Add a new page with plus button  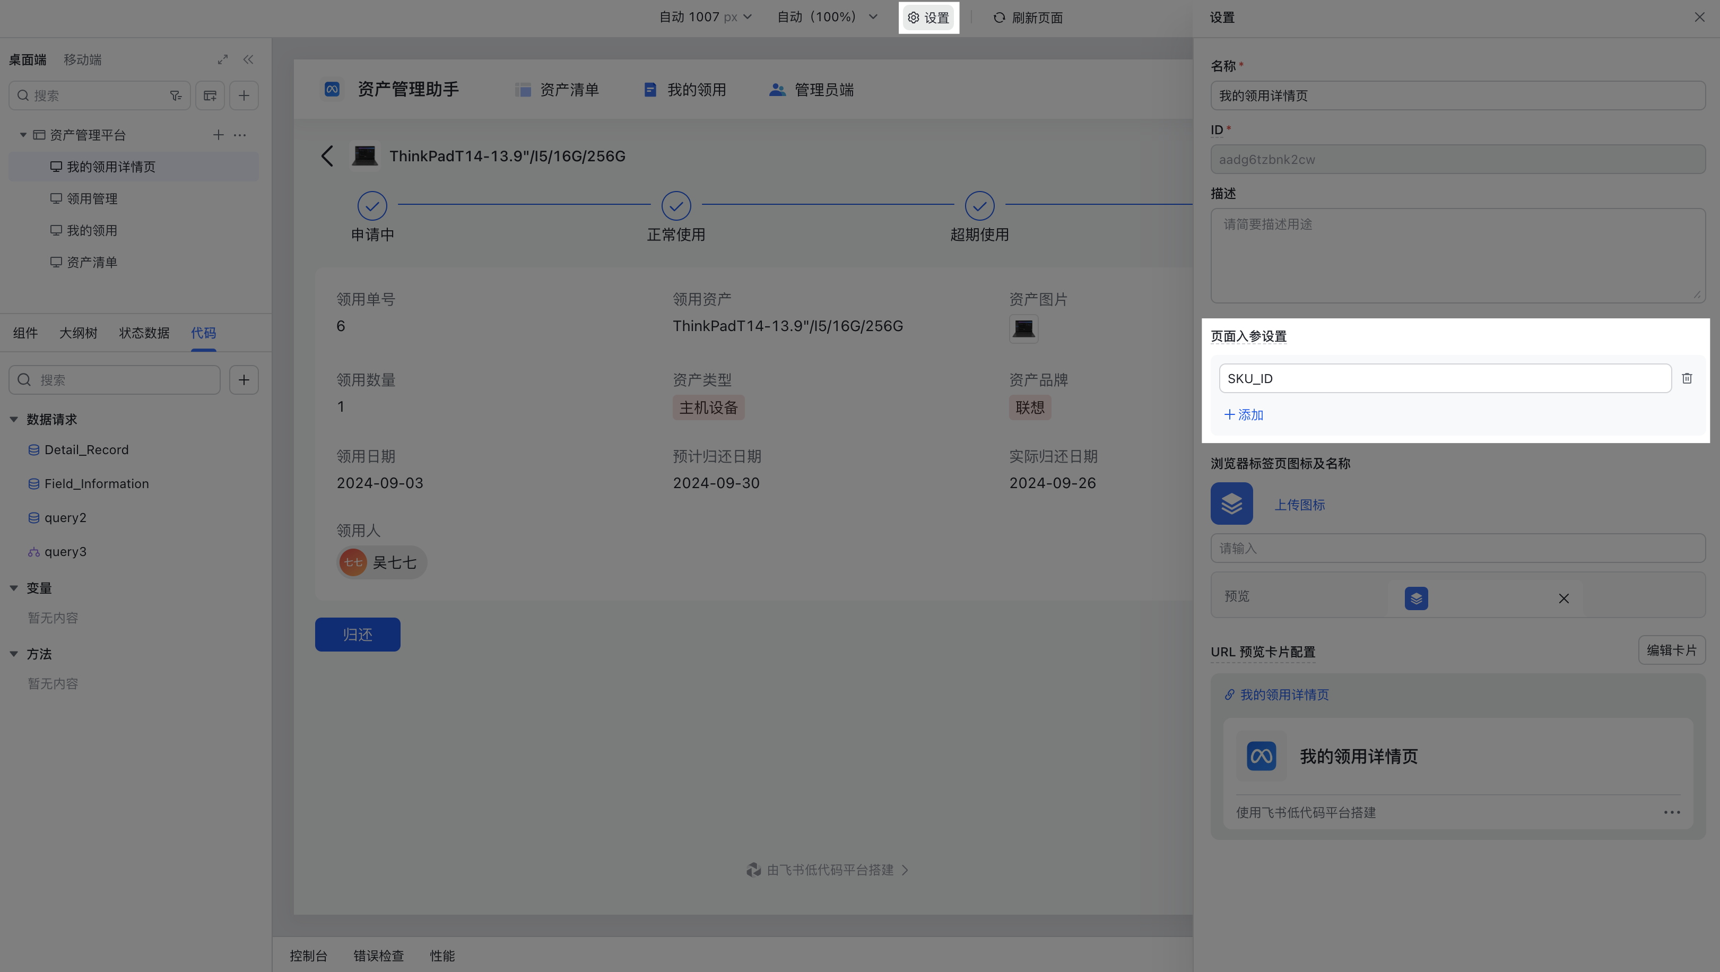coord(244,96)
